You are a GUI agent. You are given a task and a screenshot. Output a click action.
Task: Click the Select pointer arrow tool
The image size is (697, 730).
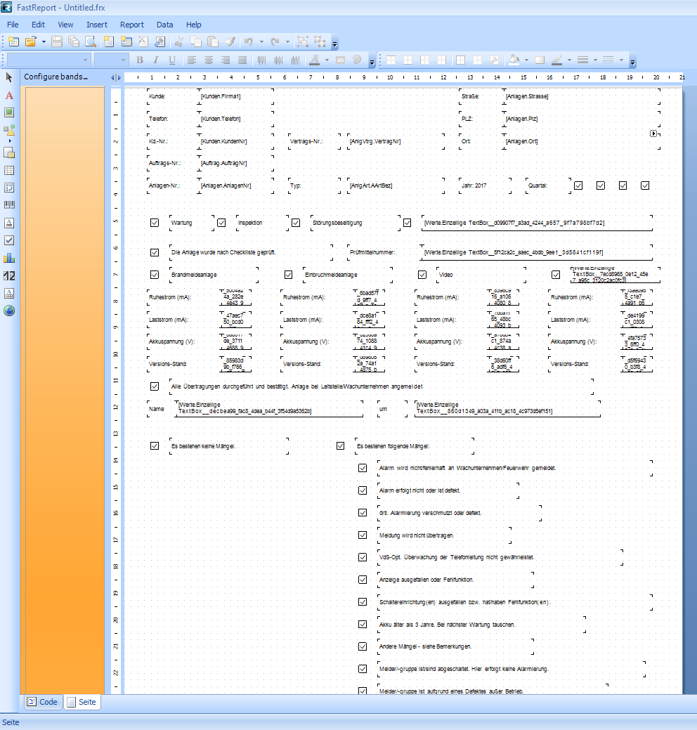9,77
